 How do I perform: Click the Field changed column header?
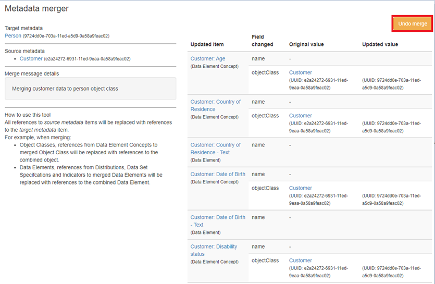(x=262, y=41)
